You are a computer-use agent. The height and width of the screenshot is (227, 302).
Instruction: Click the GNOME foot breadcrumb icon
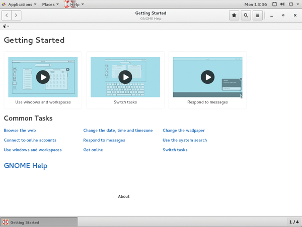coord(5,26)
